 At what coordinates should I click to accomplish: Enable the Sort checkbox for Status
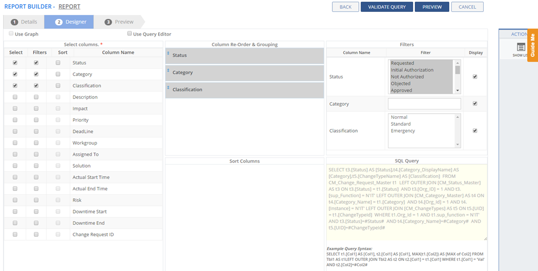coord(58,63)
